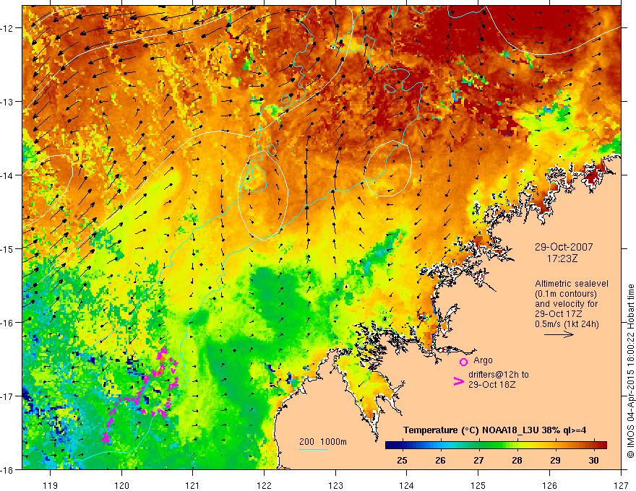Select the 17:23Z time text
Screen dimensions: 636x491
click(x=562, y=258)
